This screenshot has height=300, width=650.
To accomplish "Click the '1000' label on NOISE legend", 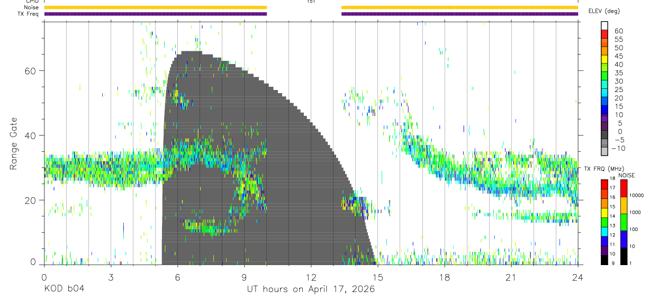I will coord(636,213).
